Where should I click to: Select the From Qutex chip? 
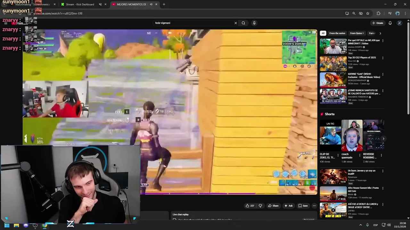357,33
